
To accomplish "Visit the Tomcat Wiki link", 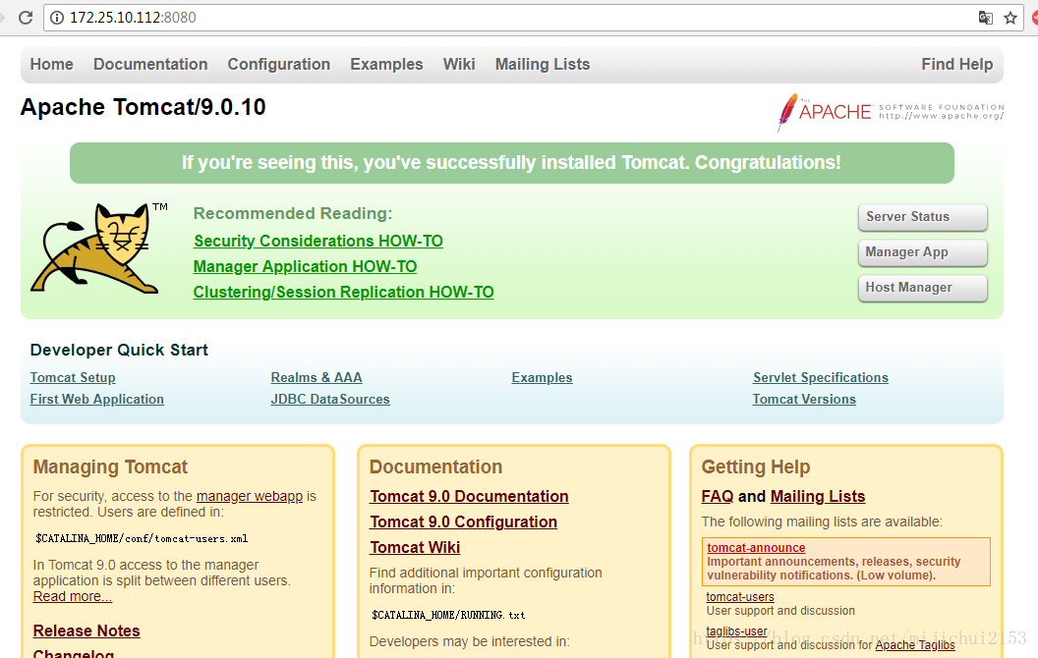I will point(415,548).
